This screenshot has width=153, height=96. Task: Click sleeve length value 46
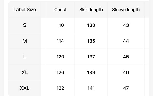tap(126, 72)
